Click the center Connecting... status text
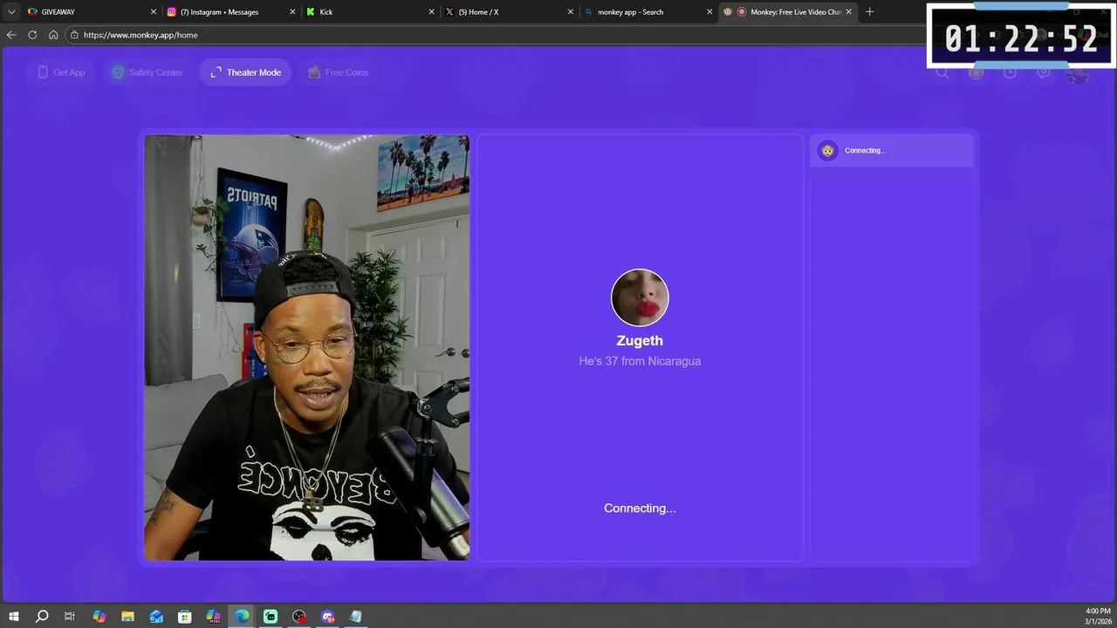This screenshot has width=1117, height=628. (x=640, y=509)
